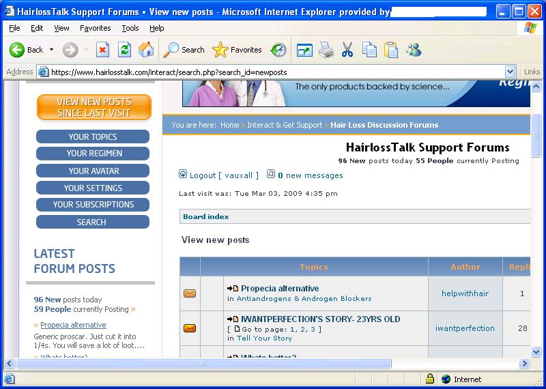Image resolution: width=546 pixels, height=389 pixels.
Task: Click the envelope icon beside Propecia alternative
Action: [190, 293]
